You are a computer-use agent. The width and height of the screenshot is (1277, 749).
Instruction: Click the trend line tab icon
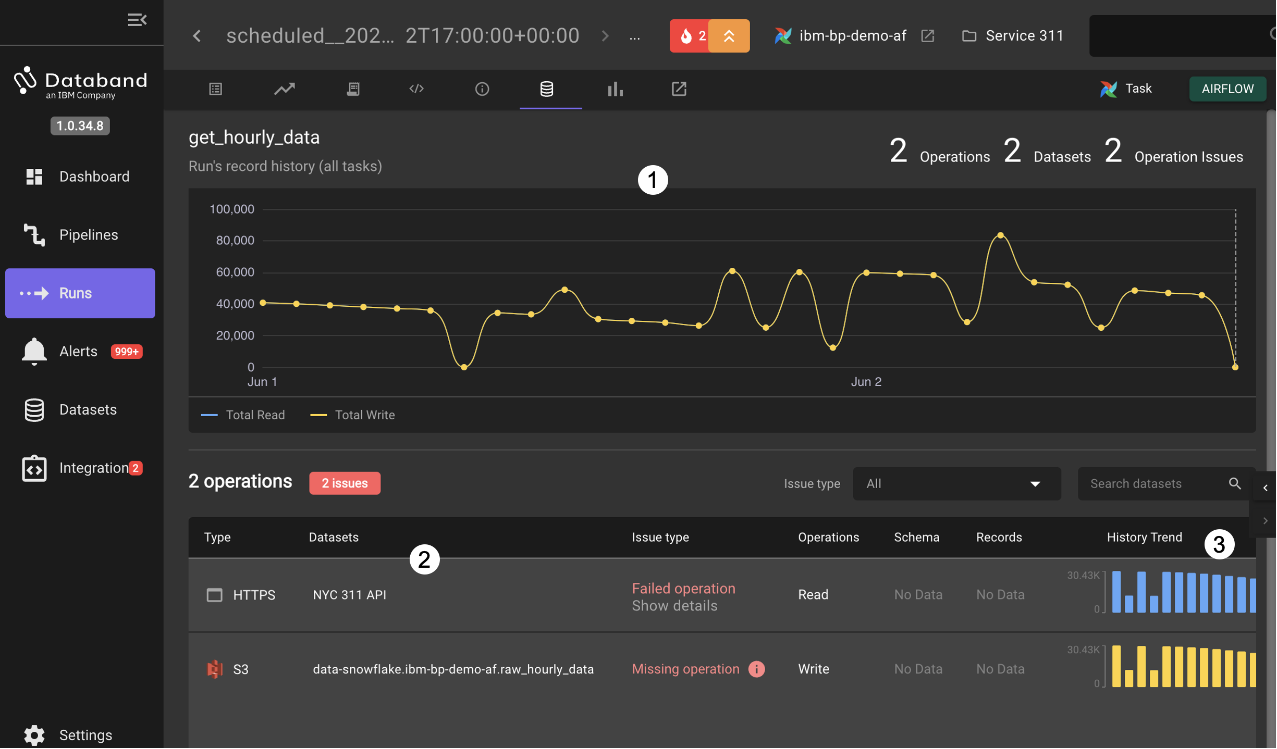click(285, 89)
